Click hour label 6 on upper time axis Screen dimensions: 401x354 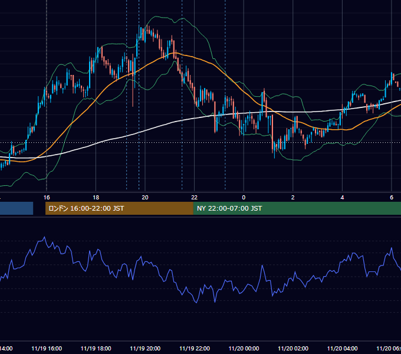pos(392,198)
